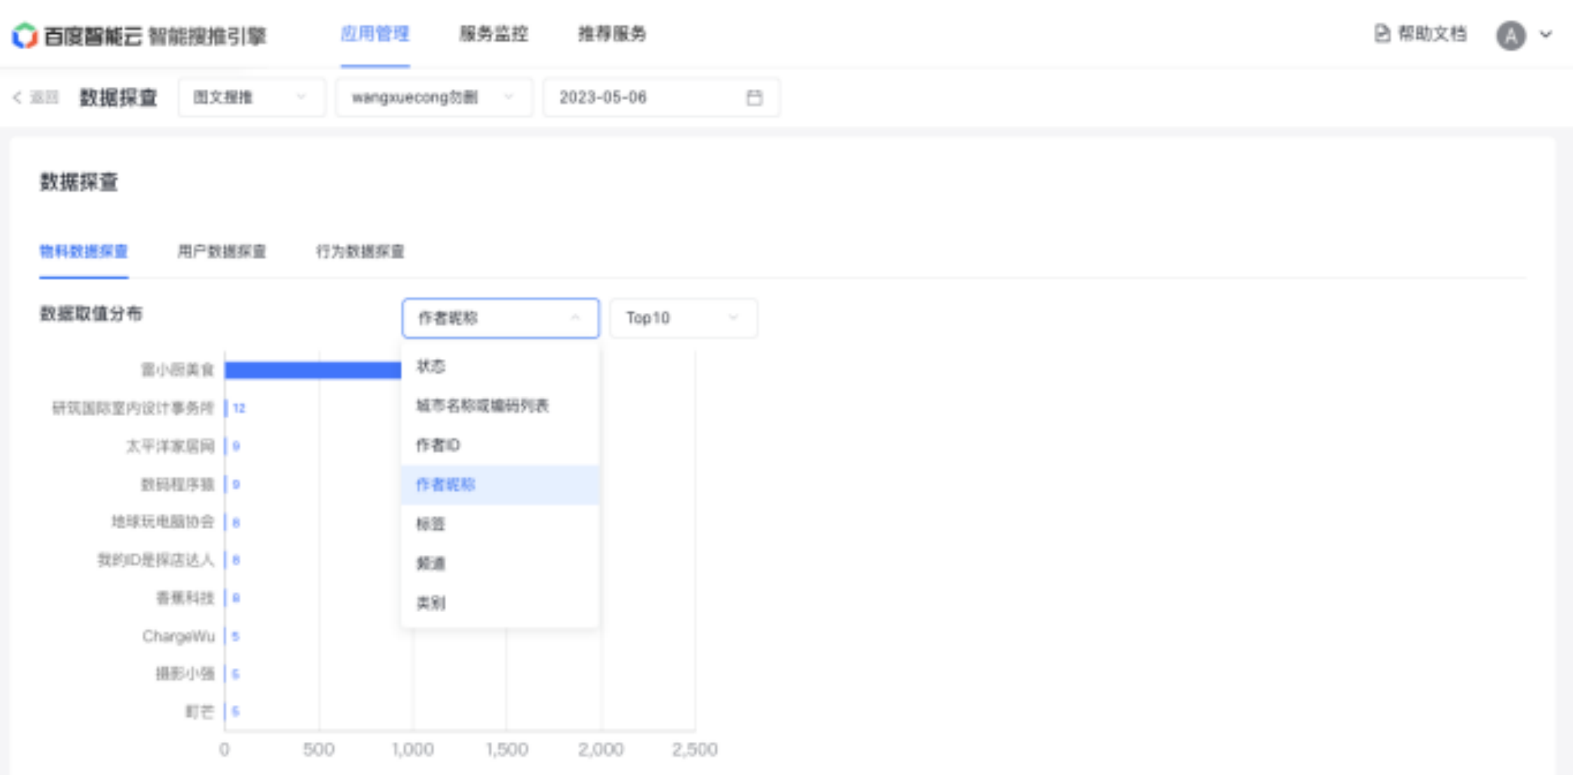Image resolution: width=1573 pixels, height=775 pixels.
Task: Click the value 12 beside 研筑国际室内设计事务所
Action: click(239, 408)
